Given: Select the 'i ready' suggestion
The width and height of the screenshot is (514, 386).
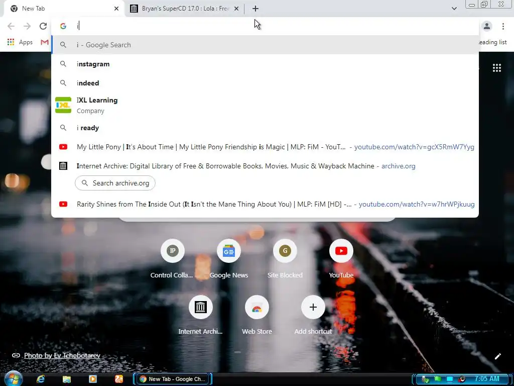Looking at the screenshot, I should tap(265, 128).
